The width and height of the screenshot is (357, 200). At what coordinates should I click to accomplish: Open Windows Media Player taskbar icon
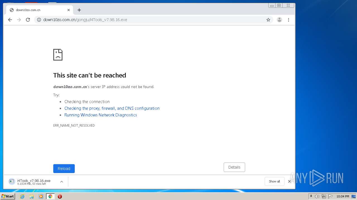(41, 196)
